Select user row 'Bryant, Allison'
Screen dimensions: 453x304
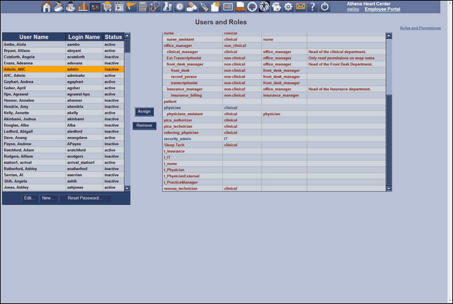point(63,50)
